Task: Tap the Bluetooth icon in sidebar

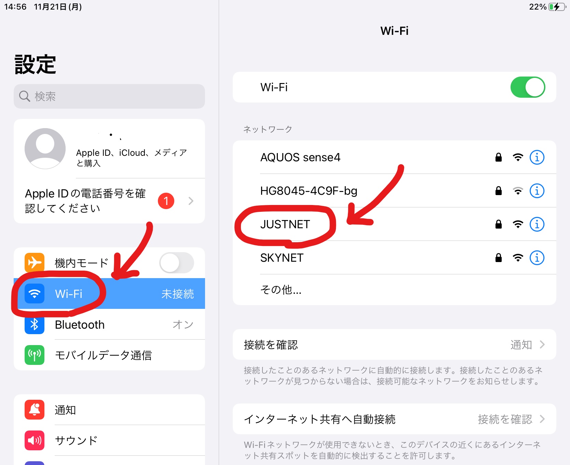Action: pos(35,324)
